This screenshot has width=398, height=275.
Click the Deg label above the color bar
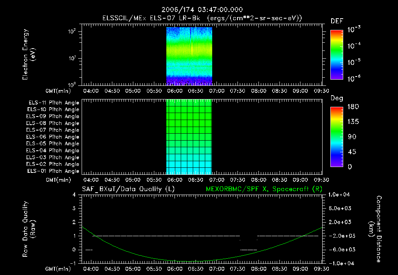pos(337,98)
